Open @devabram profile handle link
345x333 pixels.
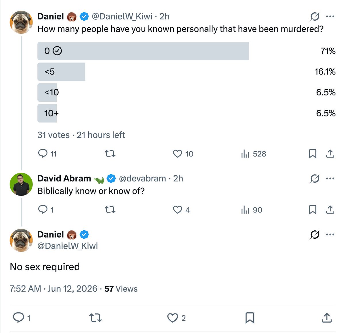click(142, 179)
